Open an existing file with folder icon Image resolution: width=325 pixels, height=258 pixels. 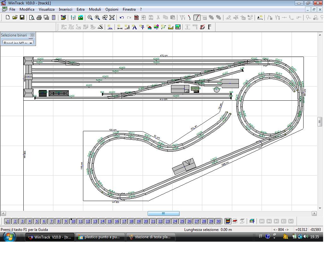(15, 17)
